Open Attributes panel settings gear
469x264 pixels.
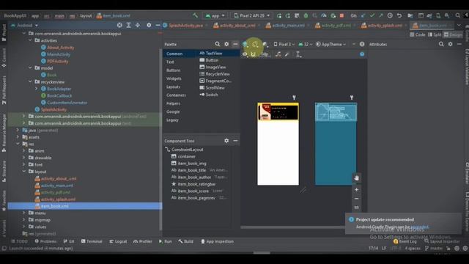pyautogui.click(x=450, y=44)
